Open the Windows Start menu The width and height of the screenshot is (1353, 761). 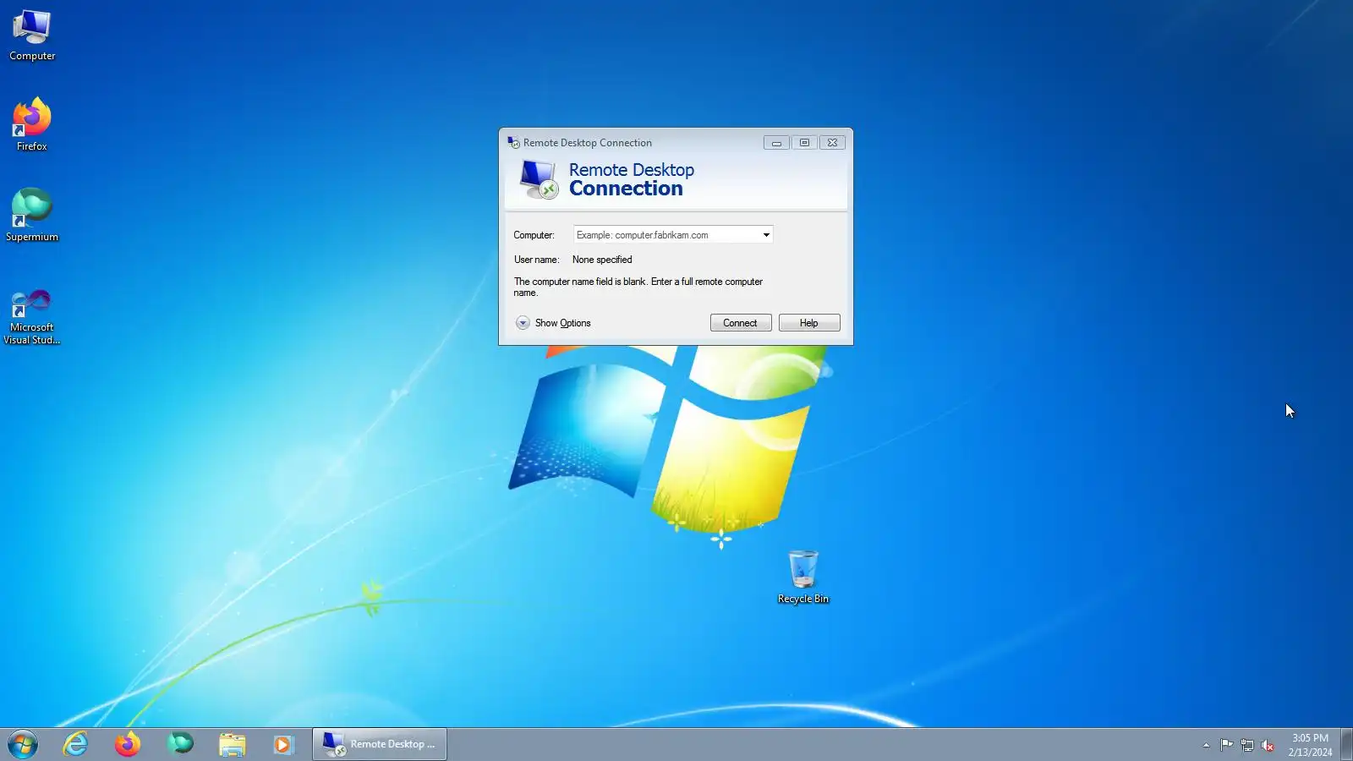(x=23, y=744)
